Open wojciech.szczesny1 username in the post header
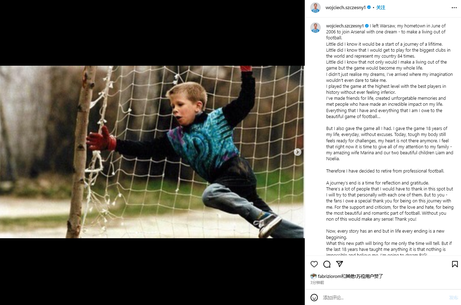 coord(346,7)
